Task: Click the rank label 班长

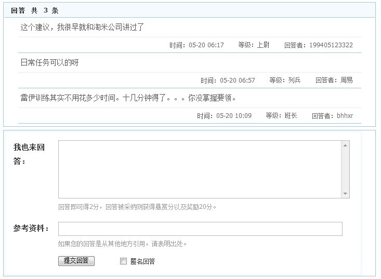Action: [x=291, y=115]
